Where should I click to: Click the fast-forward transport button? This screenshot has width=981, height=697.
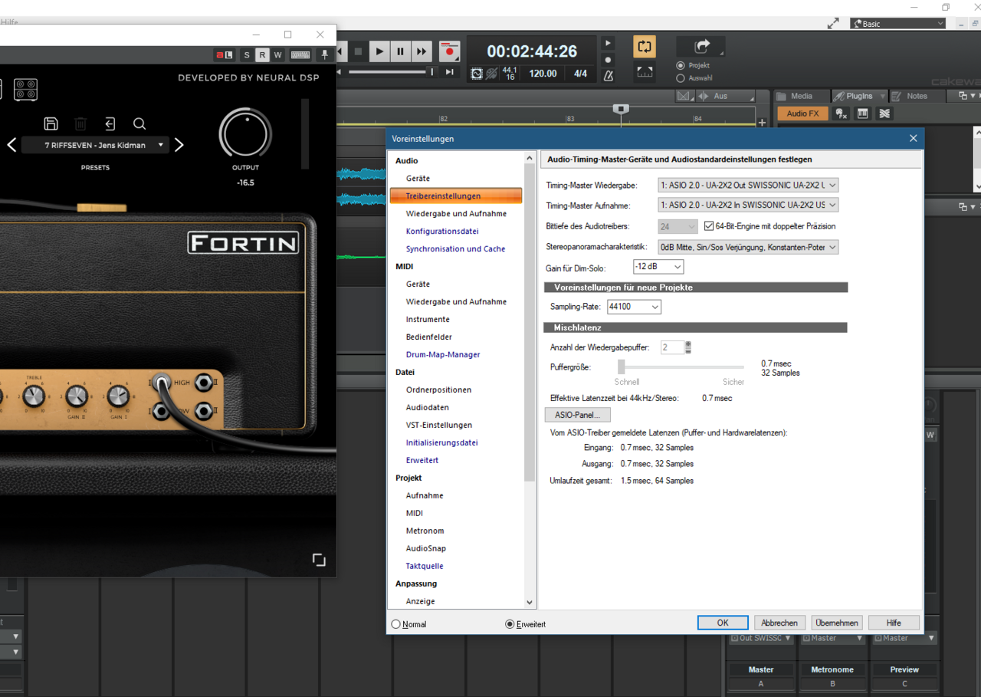tap(421, 51)
